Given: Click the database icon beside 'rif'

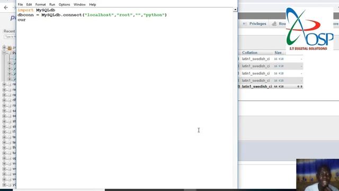Looking at the screenshot, I should (10, 100).
